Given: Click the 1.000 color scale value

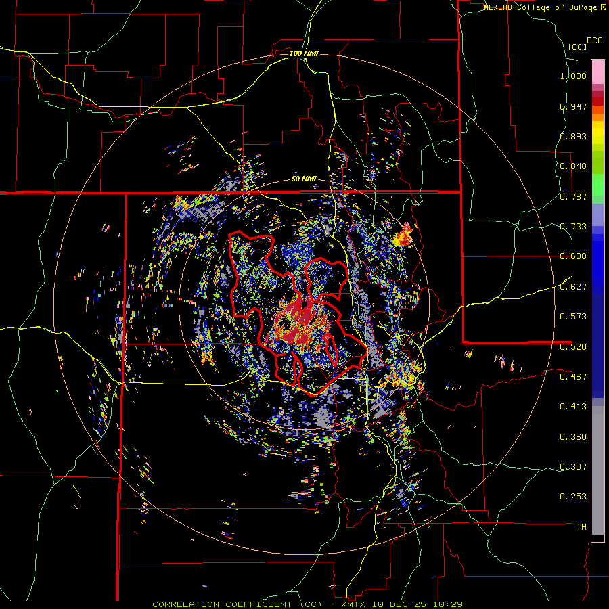Looking at the screenshot, I should click(573, 76).
